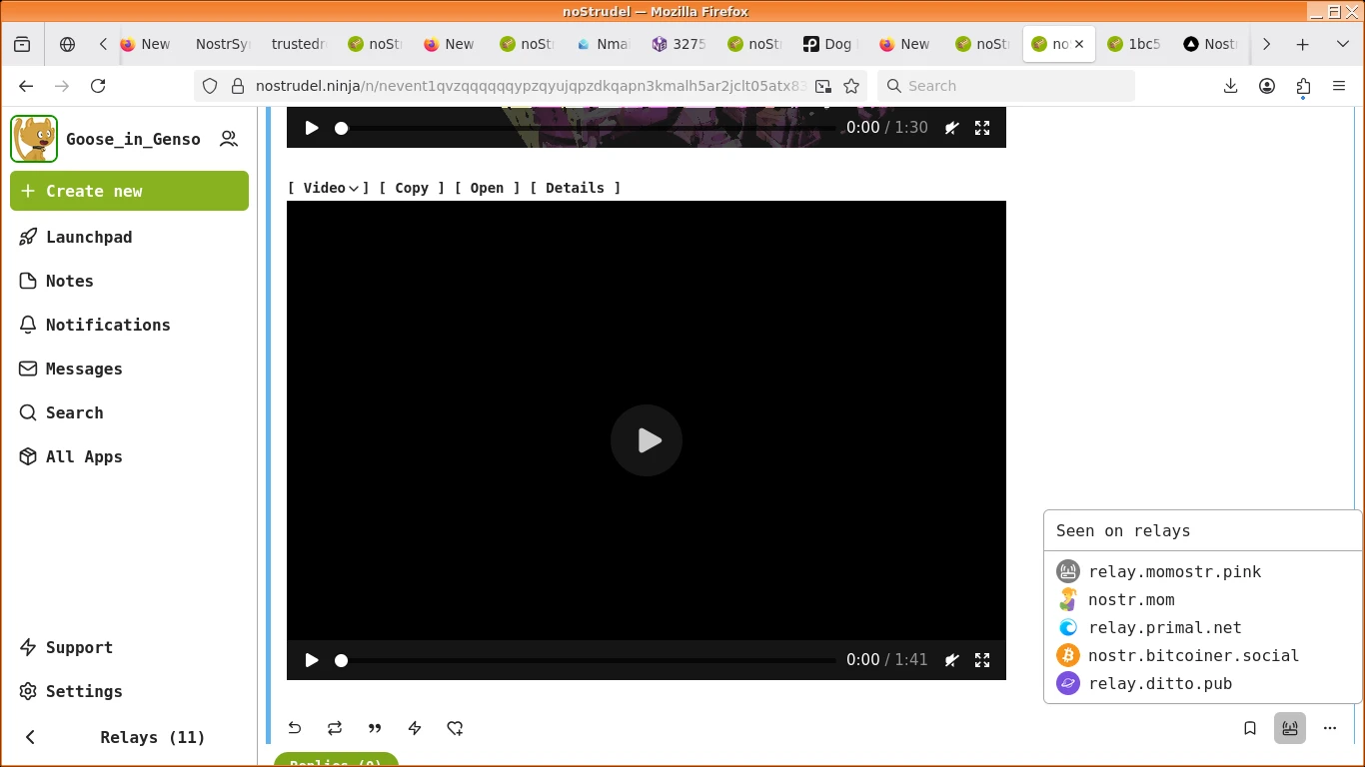
Task: Go to Notes in the sidebar
Action: (129, 281)
